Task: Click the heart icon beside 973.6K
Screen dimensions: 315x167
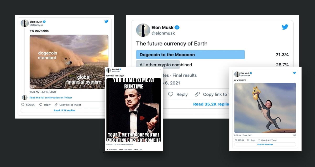Action: (x=235, y=140)
